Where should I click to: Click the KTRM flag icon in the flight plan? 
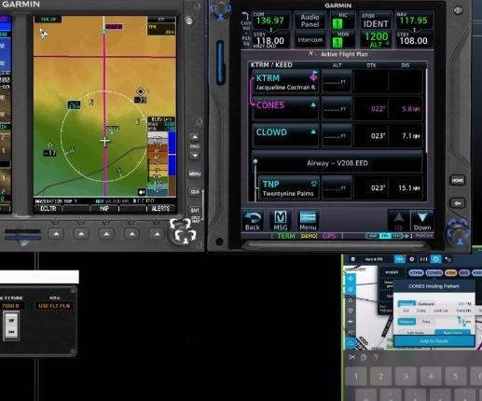(x=313, y=76)
